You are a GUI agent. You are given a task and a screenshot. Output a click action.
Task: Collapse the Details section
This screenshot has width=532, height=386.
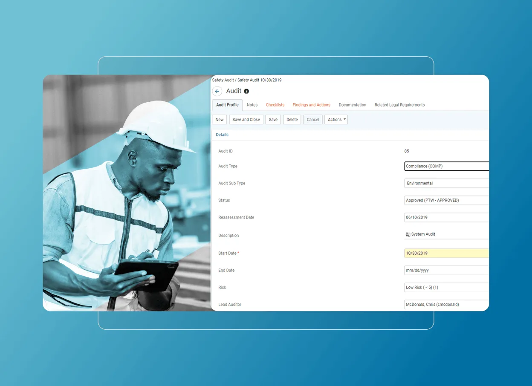222,135
